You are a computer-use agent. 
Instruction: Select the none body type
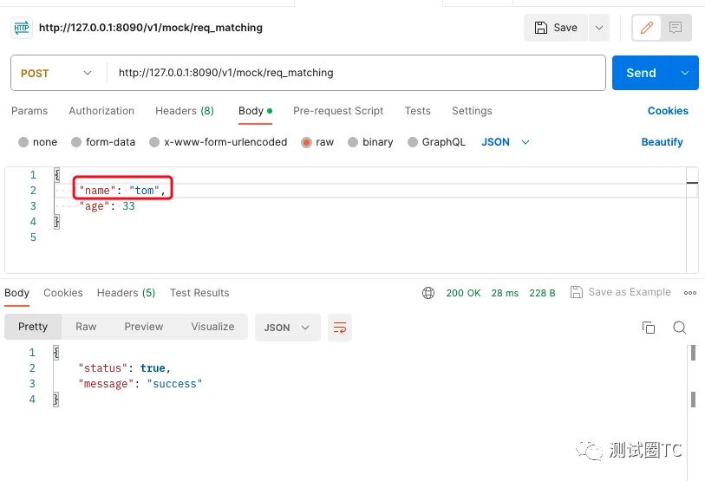coord(38,142)
